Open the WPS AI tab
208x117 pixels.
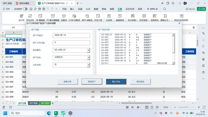[152, 9]
